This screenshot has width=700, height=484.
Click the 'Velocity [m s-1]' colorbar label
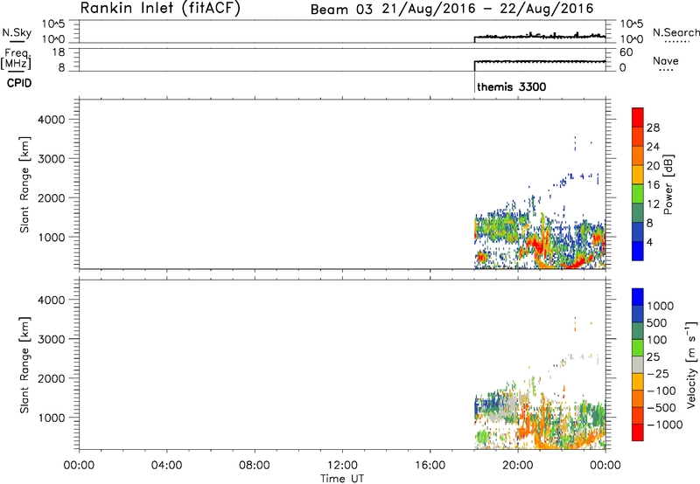point(691,364)
